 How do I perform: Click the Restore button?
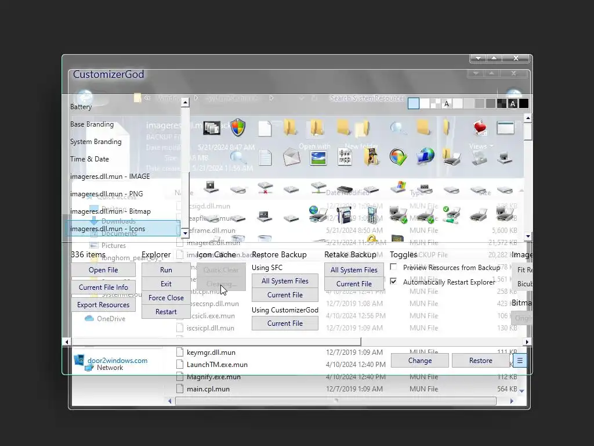(481, 361)
